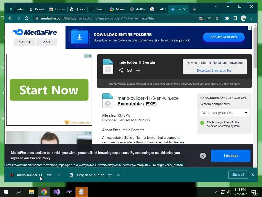Viewport: 262px width, 197px height.
Task: Switch to the Remix tab
Action: coord(97,9)
